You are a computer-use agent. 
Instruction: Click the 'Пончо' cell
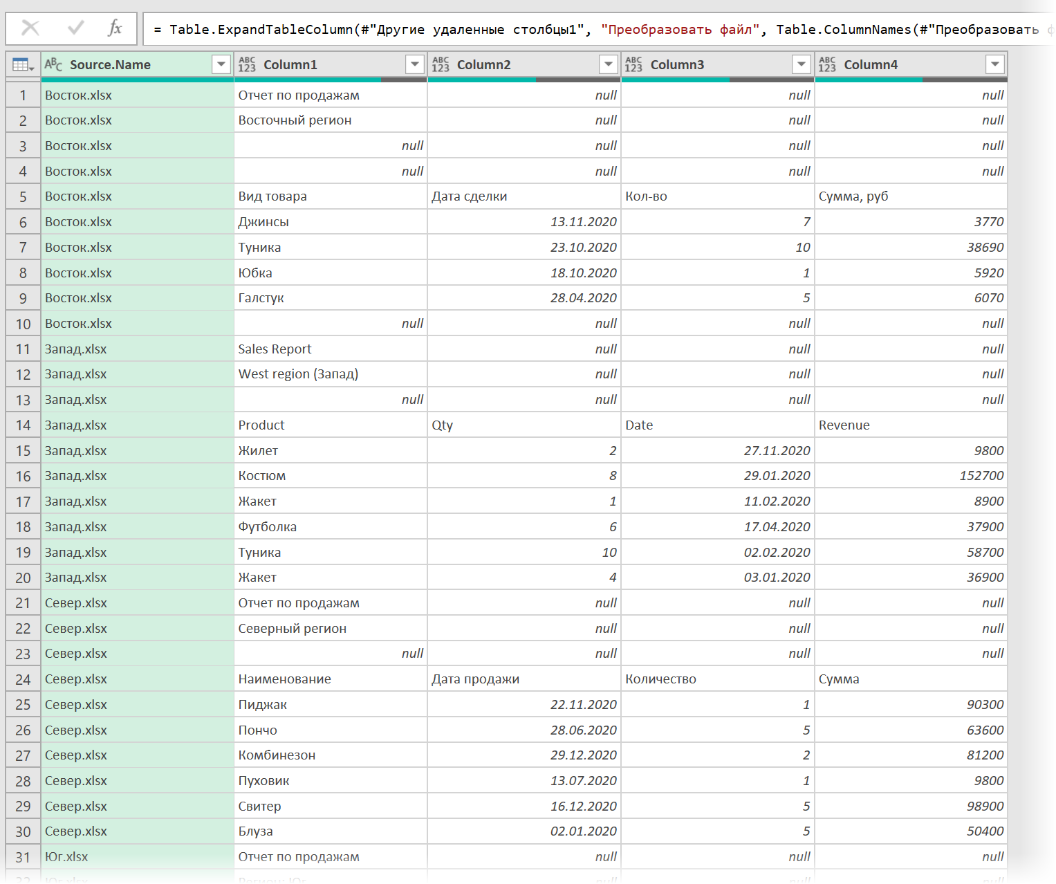pyautogui.click(x=331, y=730)
